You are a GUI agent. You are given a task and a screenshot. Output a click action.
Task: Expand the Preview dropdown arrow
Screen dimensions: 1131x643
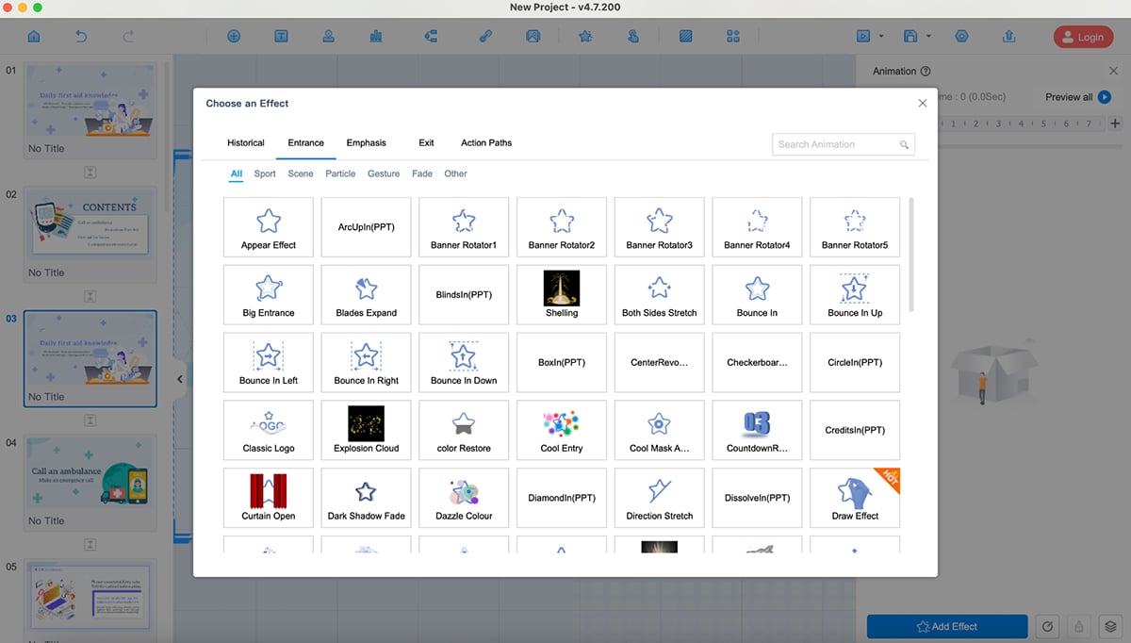pyautogui.click(x=881, y=36)
